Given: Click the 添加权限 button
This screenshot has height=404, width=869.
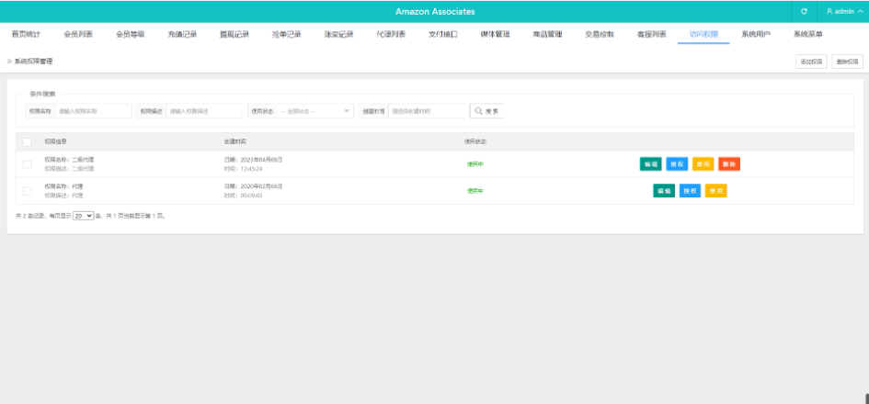Looking at the screenshot, I should [811, 62].
